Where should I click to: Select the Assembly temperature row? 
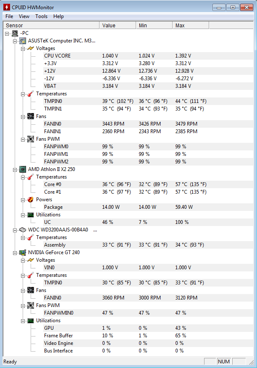click(148, 245)
